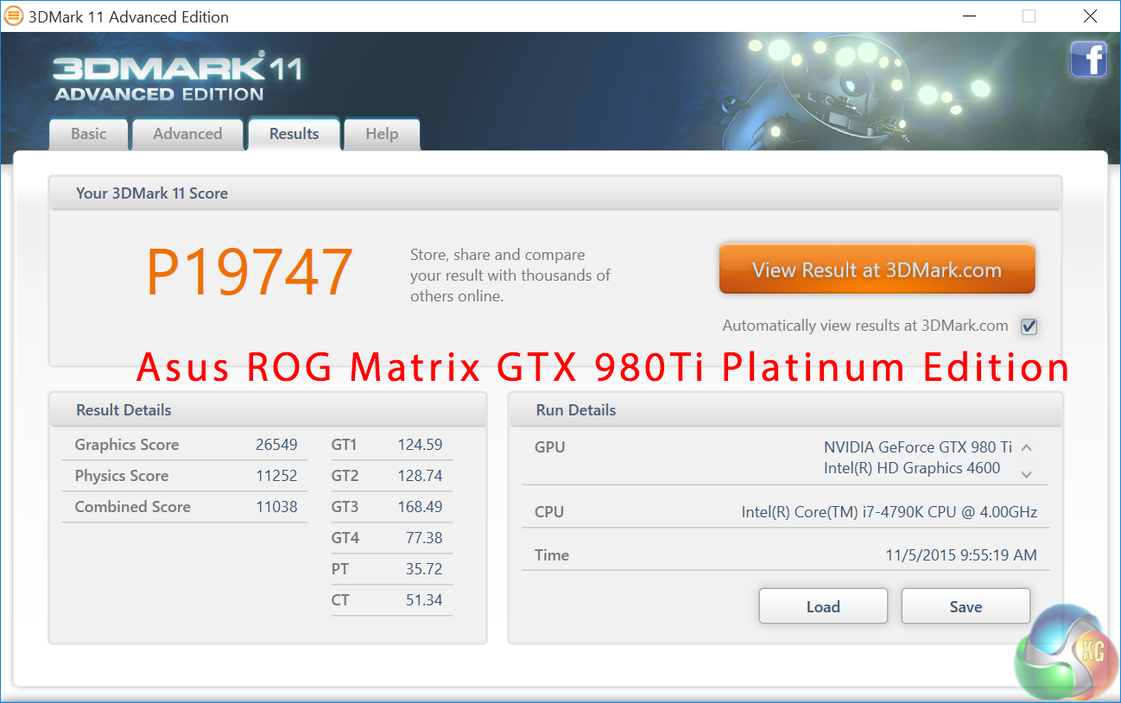Click View Result at 3DMark.com button
Screen dimensions: 1121x703
coord(877,270)
